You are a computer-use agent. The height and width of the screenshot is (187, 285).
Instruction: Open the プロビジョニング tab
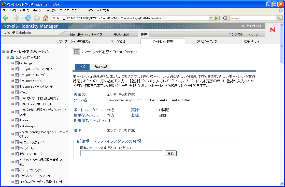click(207, 41)
